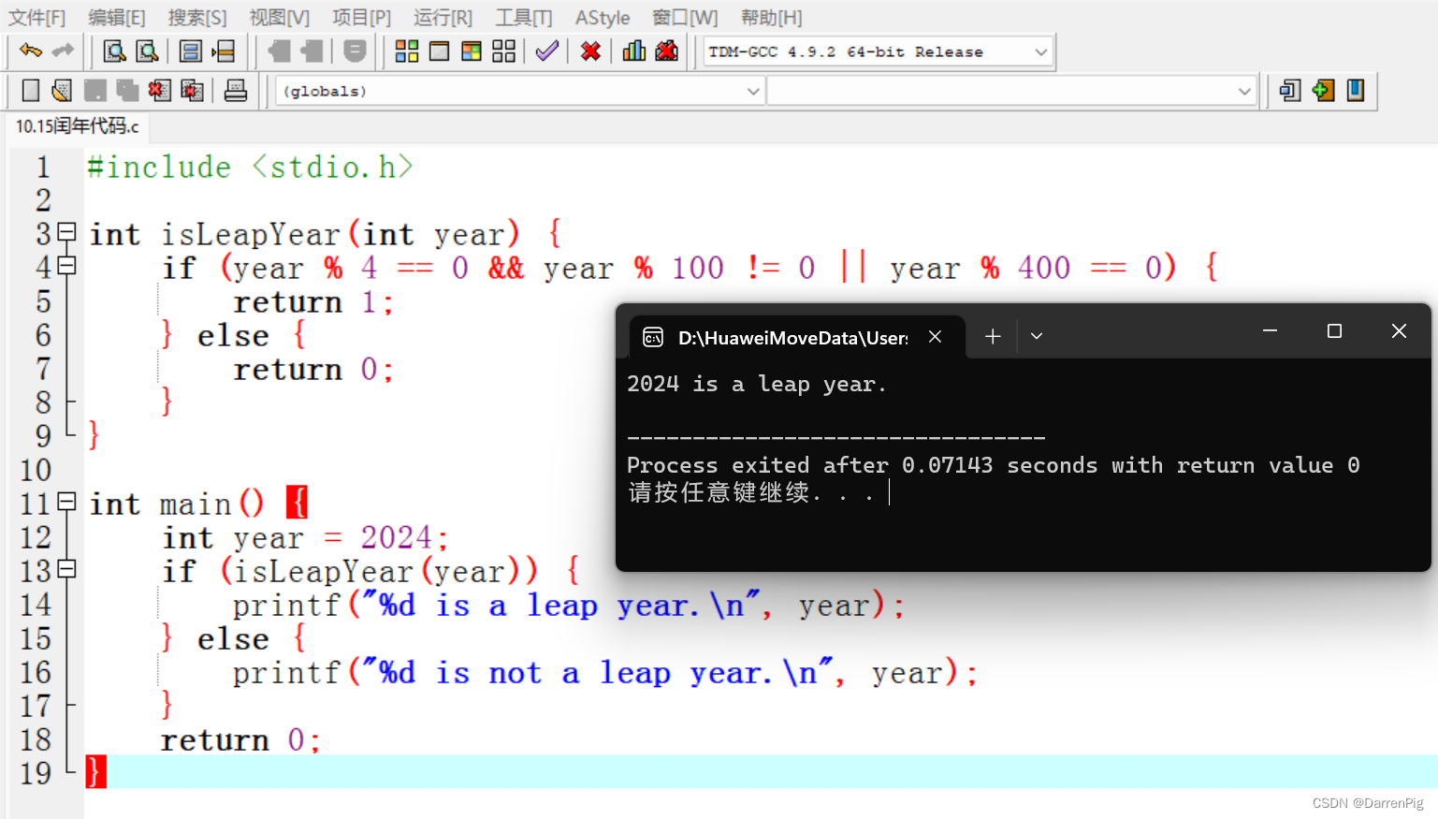1438x819 pixels.
Task: Open the 视图[V] menu
Action: [279, 18]
